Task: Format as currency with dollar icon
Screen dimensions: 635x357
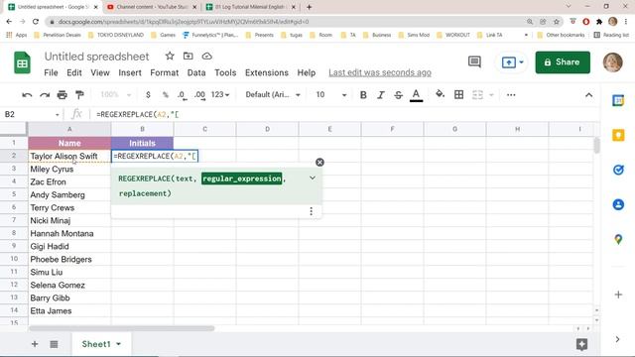Action: (x=148, y=95)
